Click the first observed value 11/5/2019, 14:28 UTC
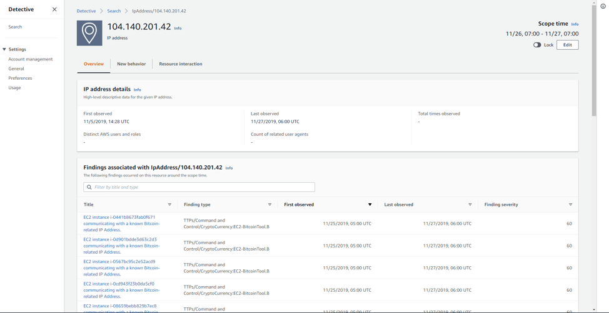Screen dimensions: 609x313 click(106, 122)
